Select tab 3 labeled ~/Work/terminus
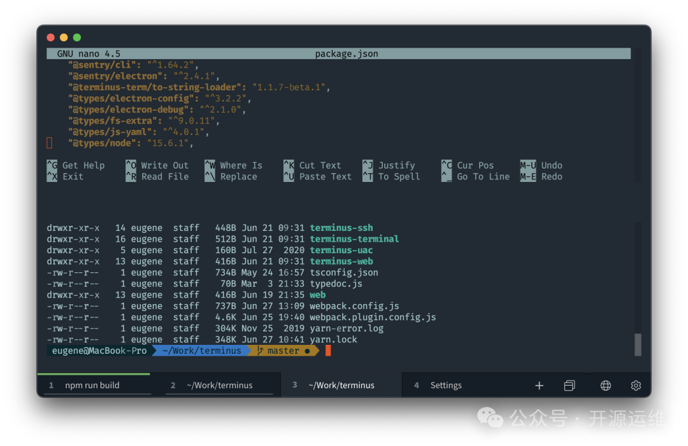Viewport: 688px width, 446px height. click(x=341, y=386)
